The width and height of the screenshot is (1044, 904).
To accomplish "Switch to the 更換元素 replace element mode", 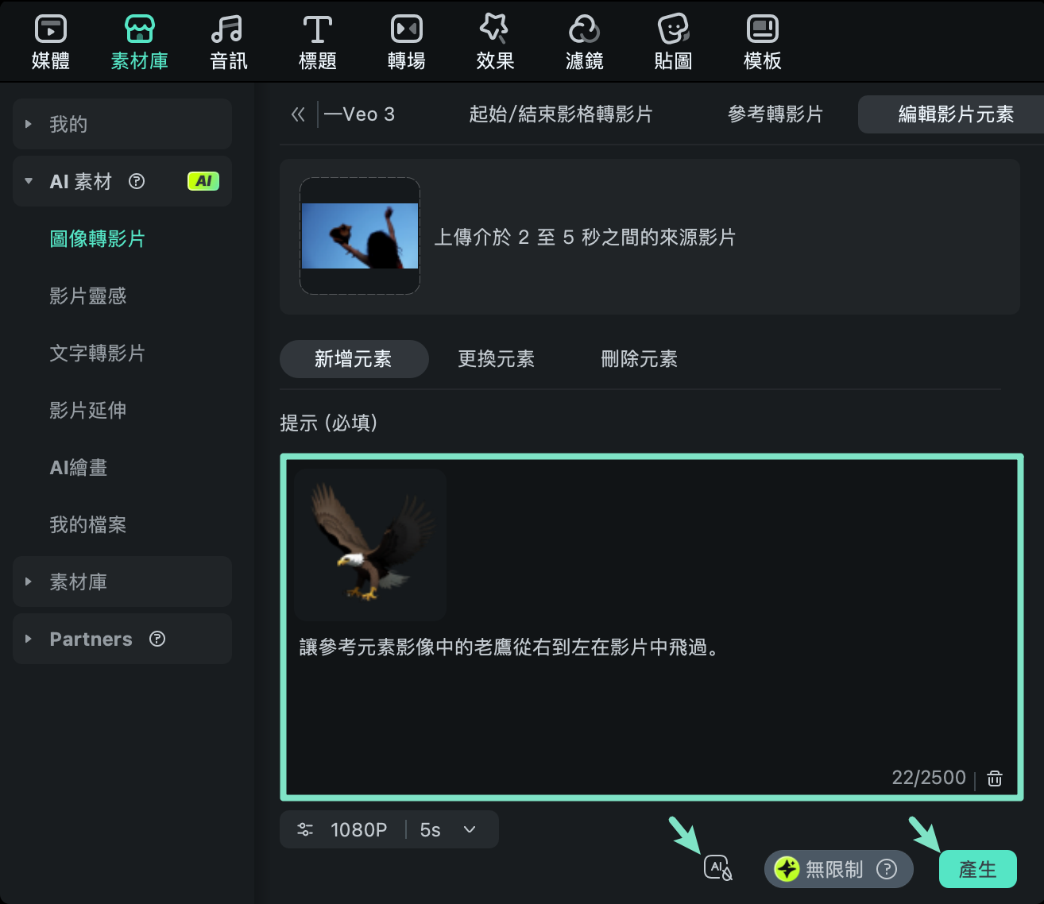I will (x=496, y=359).
